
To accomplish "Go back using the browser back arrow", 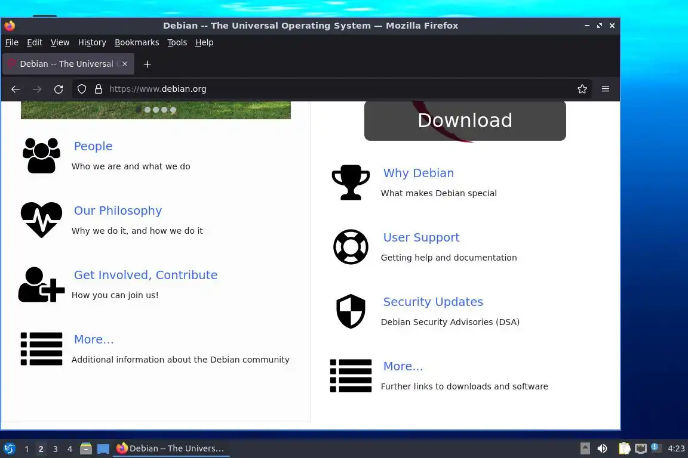I will point(16,89).
